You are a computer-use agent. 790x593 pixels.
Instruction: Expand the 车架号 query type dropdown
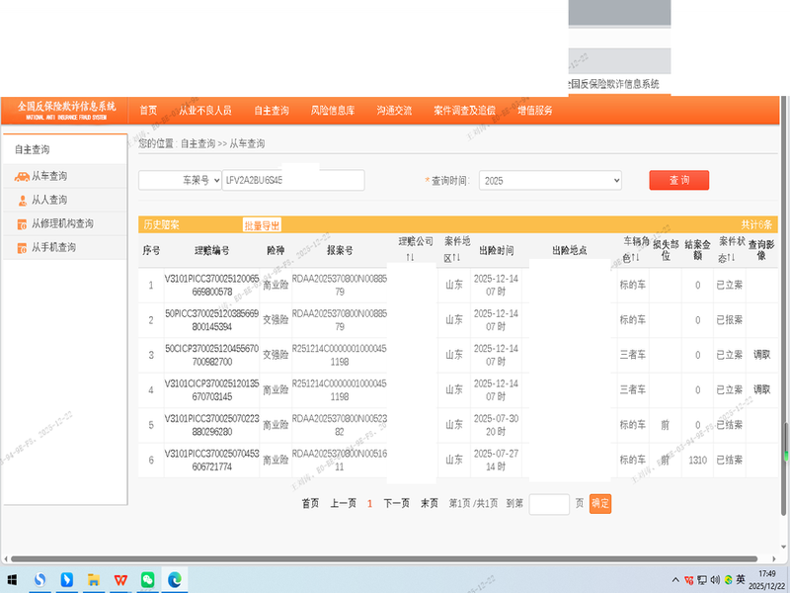click(x=179, y=180)
